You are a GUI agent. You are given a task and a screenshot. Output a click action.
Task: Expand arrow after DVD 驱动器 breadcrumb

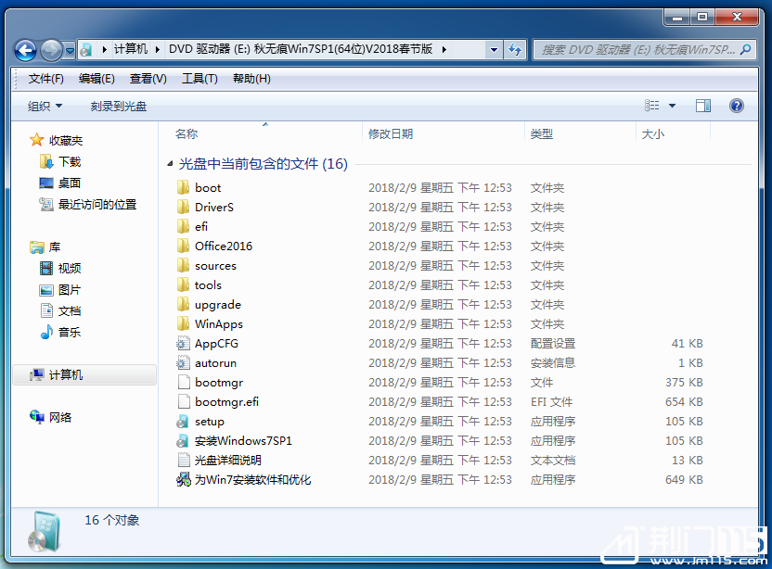coord(444,49)
